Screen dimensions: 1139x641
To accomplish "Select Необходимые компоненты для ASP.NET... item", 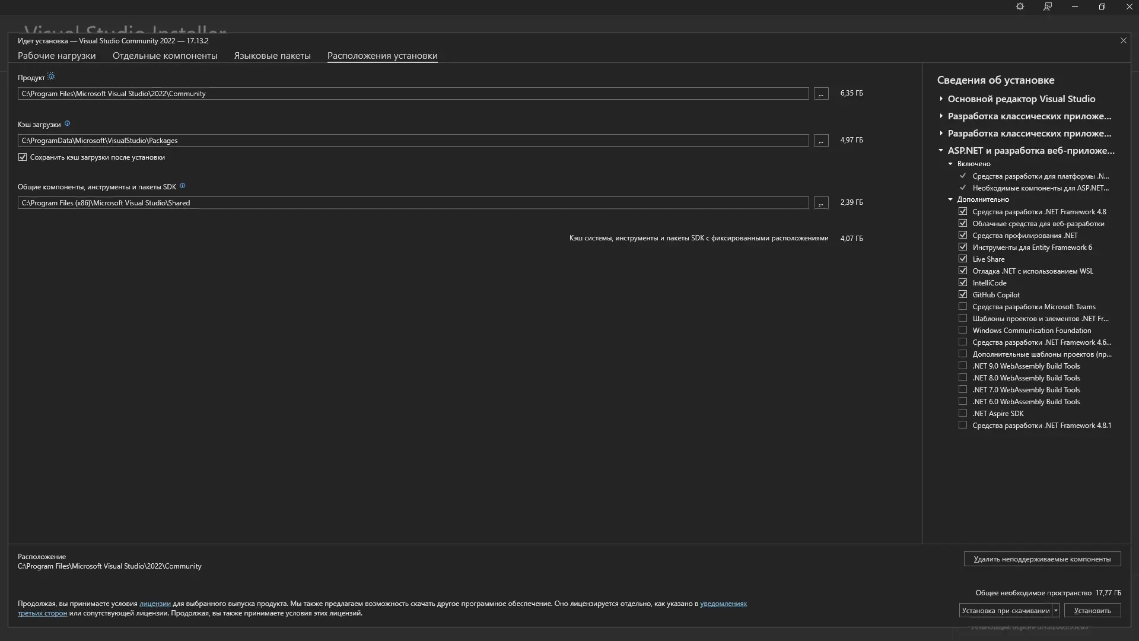I will click(x=1041, y=188).
